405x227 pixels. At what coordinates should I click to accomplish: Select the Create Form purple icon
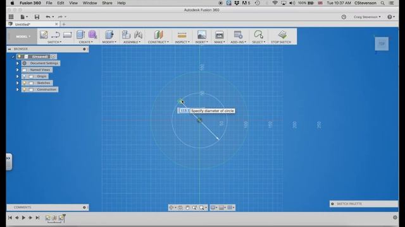[x=92, y=35]
